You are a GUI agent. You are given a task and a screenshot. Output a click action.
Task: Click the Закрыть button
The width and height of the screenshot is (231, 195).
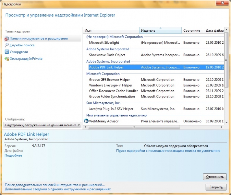coord(216,187)
